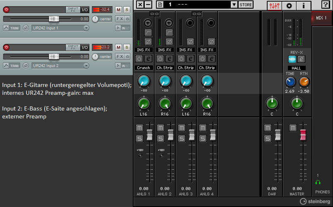Arm record on UR242 Input 2 track

pos(6,47)
